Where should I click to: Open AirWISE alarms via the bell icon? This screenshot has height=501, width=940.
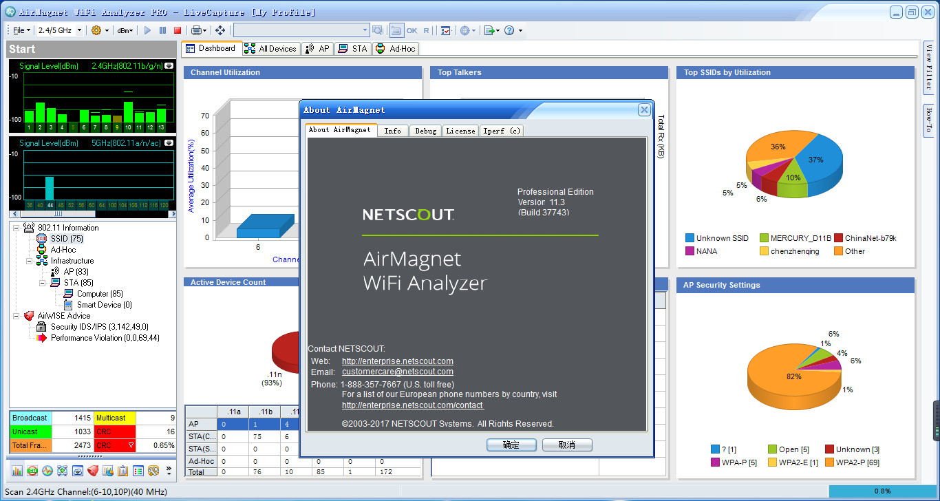click(x=92, y=471)
